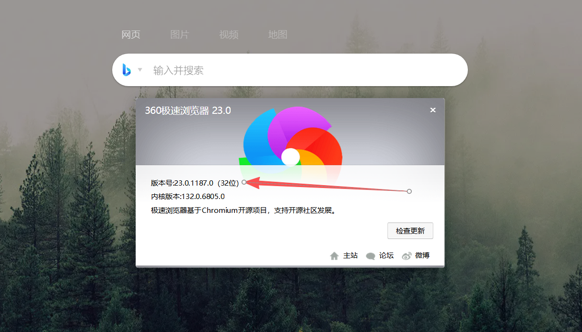
Task: Open the 微博 link
Action: pyautogui.click(x=422, y=255)
